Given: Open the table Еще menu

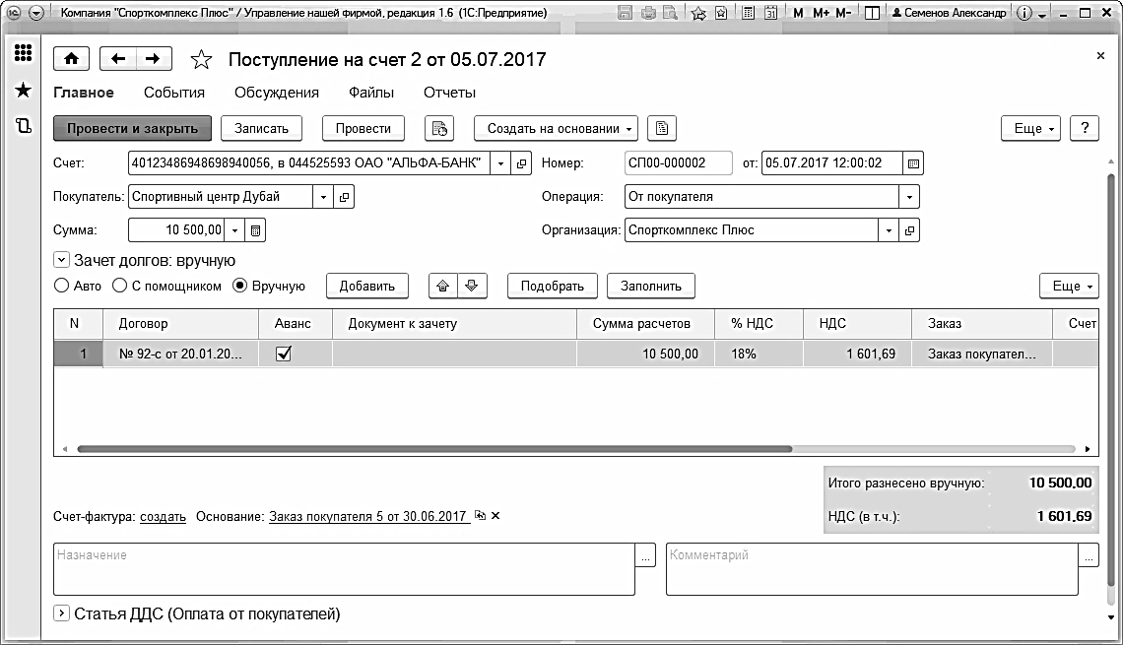Looking at the screenshot, I should (1069, 287).
